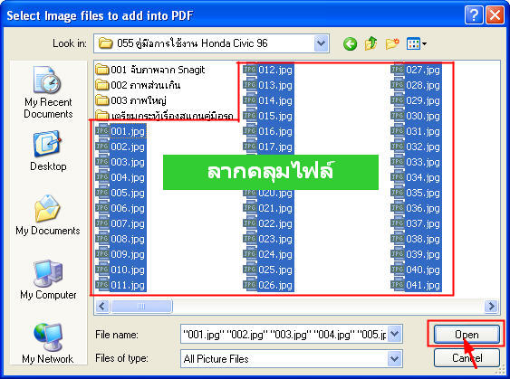Open the Views menu icon
The image size is (510, 379).
(417, 43)
